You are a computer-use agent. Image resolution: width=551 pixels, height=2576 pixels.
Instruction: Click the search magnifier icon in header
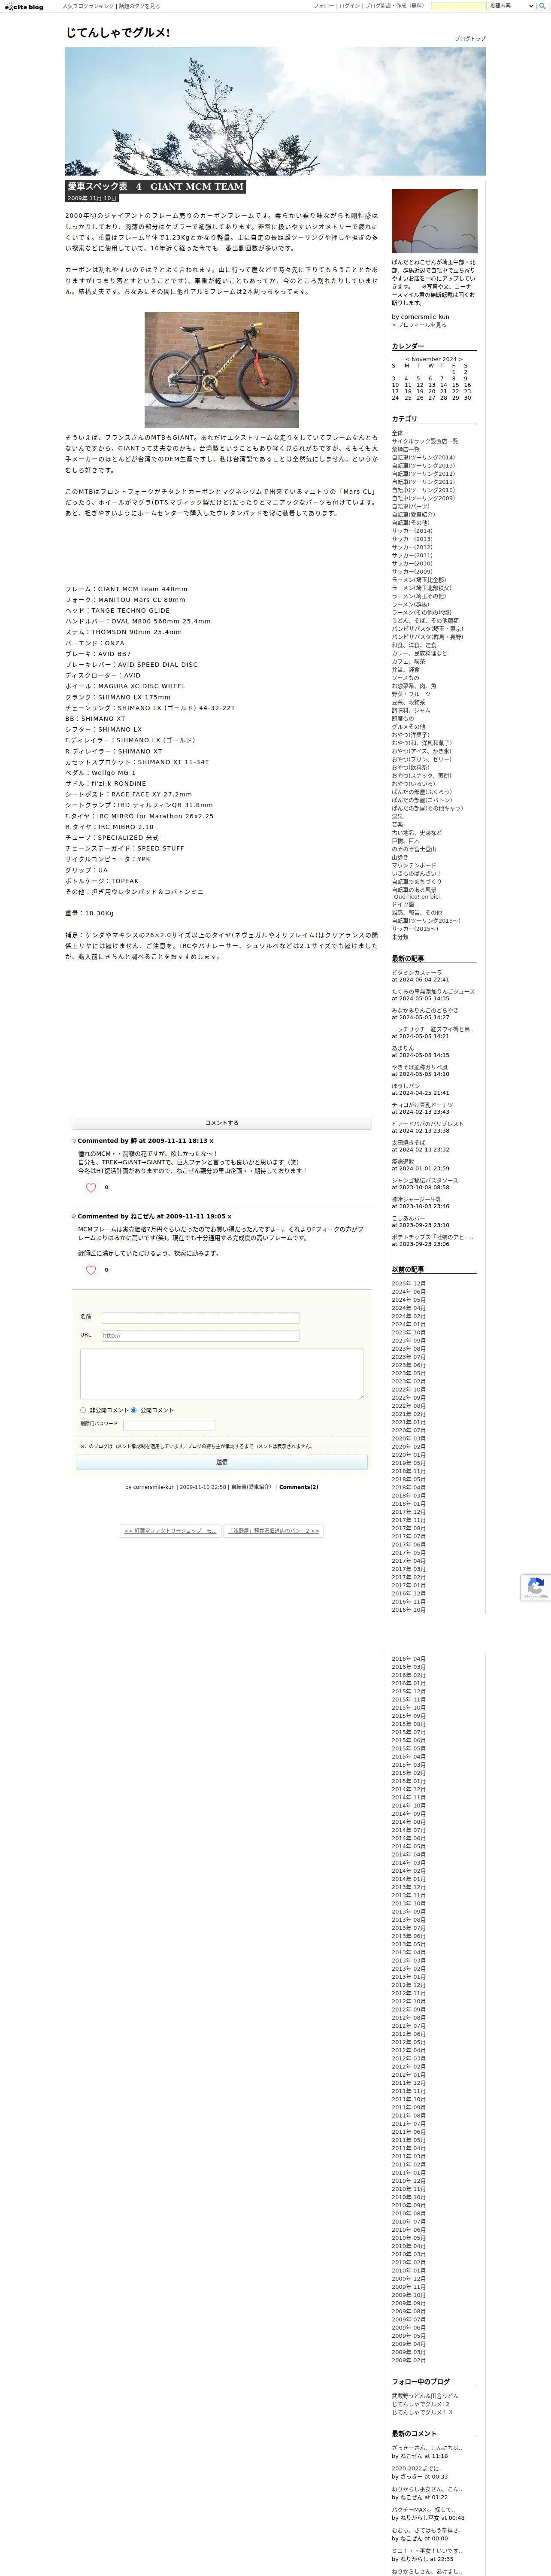point(543,6)
